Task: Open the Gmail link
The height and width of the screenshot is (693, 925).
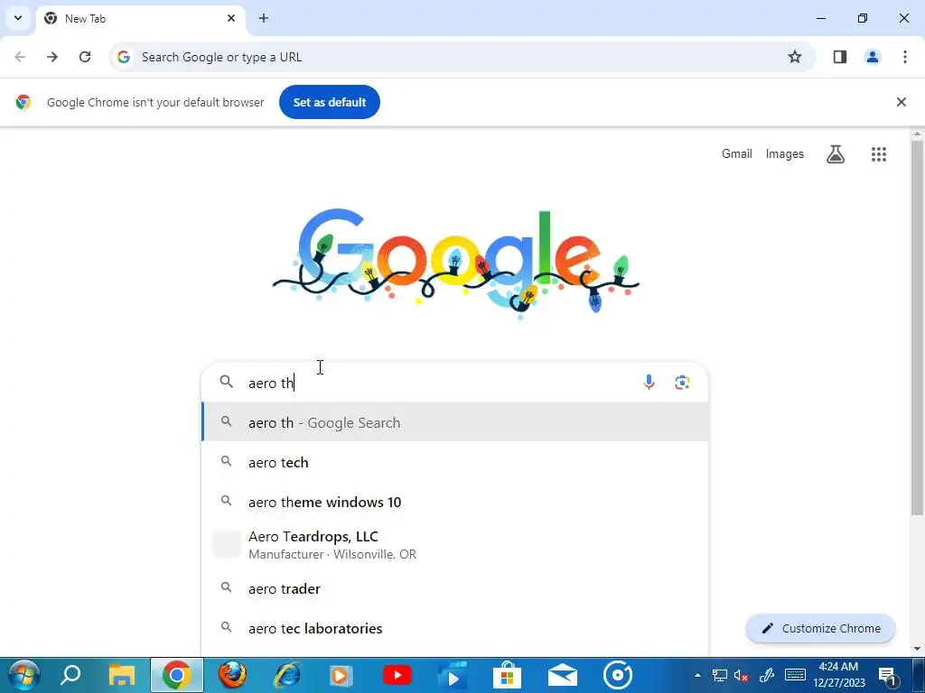Action: point(737,153)
